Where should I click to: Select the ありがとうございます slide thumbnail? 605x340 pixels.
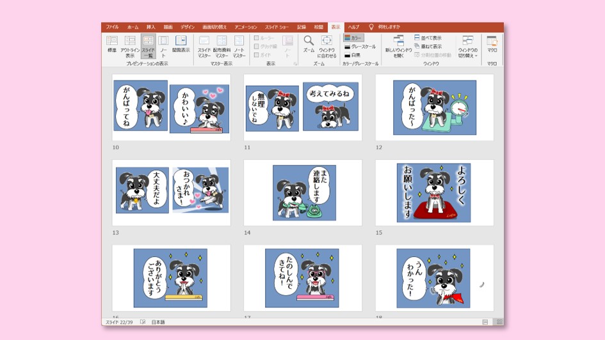(172, 278)
